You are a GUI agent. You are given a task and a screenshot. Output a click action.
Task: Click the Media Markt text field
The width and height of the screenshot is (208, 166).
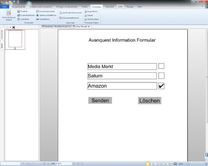[x=122, y=66]
